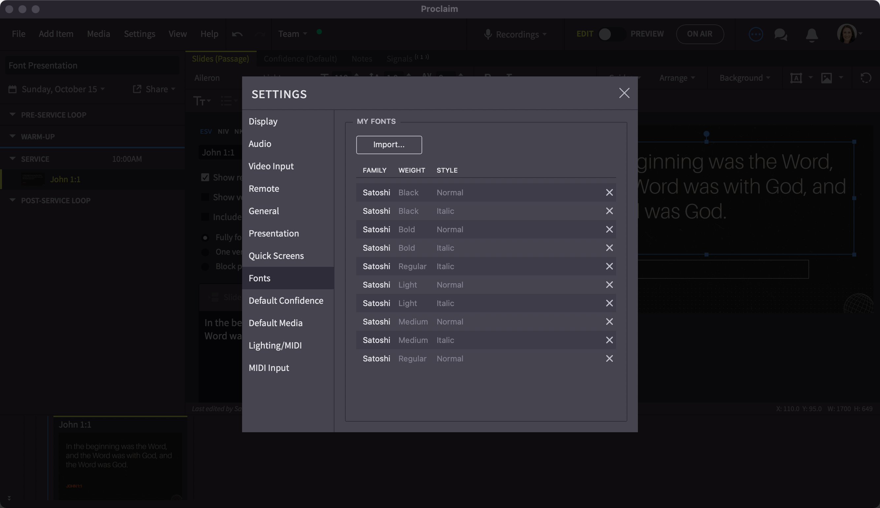Remove Satoshi Black Italic font
The image size is (880, 508).
[x=609, y=211]
